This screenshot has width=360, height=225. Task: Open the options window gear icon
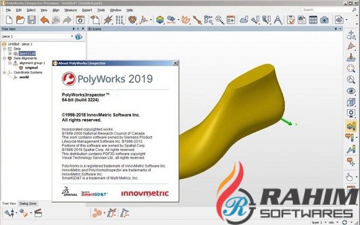[80, 20]
